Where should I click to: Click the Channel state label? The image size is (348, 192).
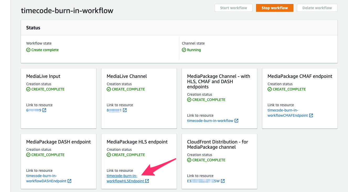(x=193, y=43)
